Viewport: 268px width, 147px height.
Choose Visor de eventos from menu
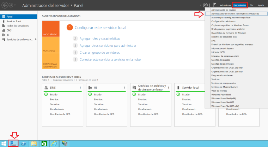point(219,91)
